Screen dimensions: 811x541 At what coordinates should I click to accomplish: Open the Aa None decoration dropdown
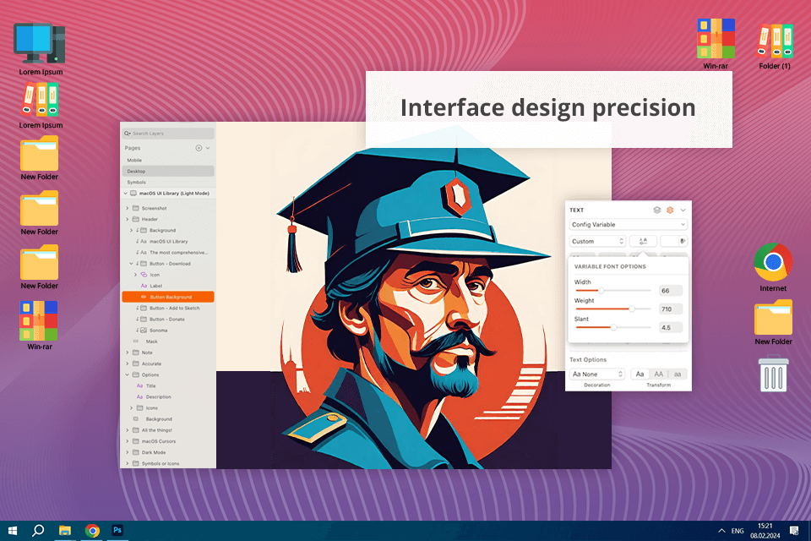click(597, 374)
